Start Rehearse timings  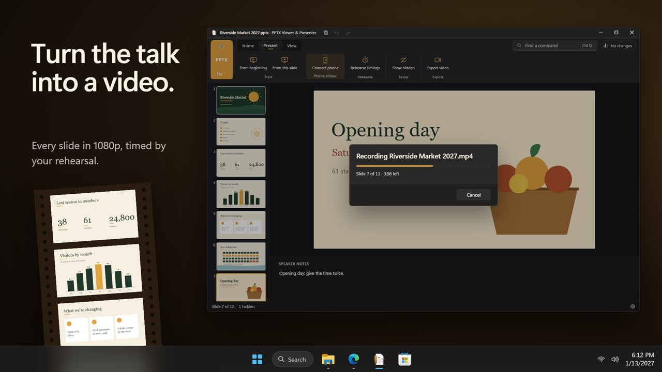coord(365,64)
